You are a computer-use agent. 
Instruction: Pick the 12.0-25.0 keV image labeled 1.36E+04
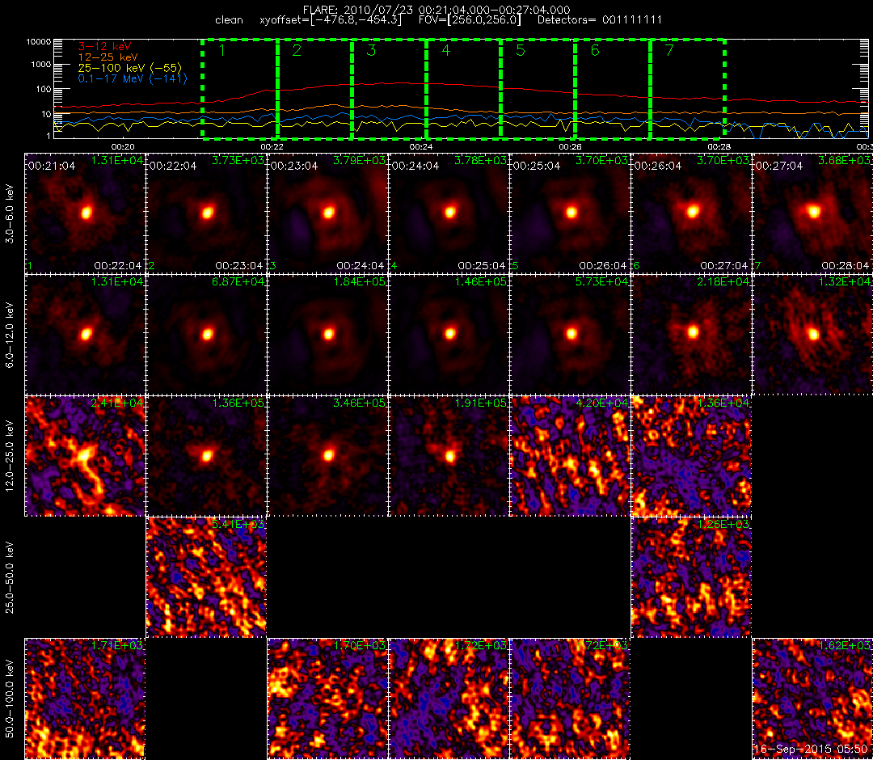tap(691, 456)
